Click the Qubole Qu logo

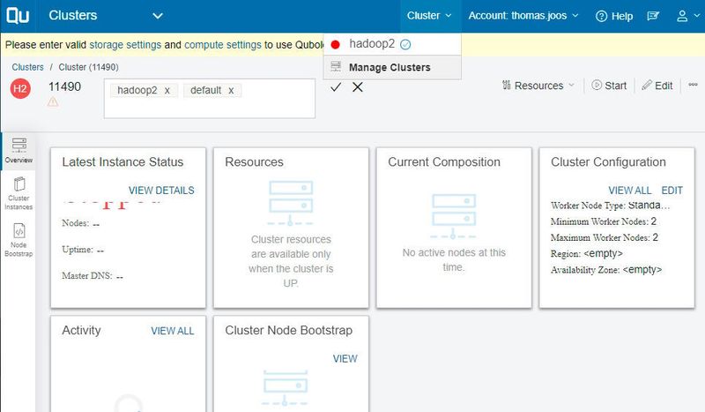pyautogui.click(x=18, y=15)
